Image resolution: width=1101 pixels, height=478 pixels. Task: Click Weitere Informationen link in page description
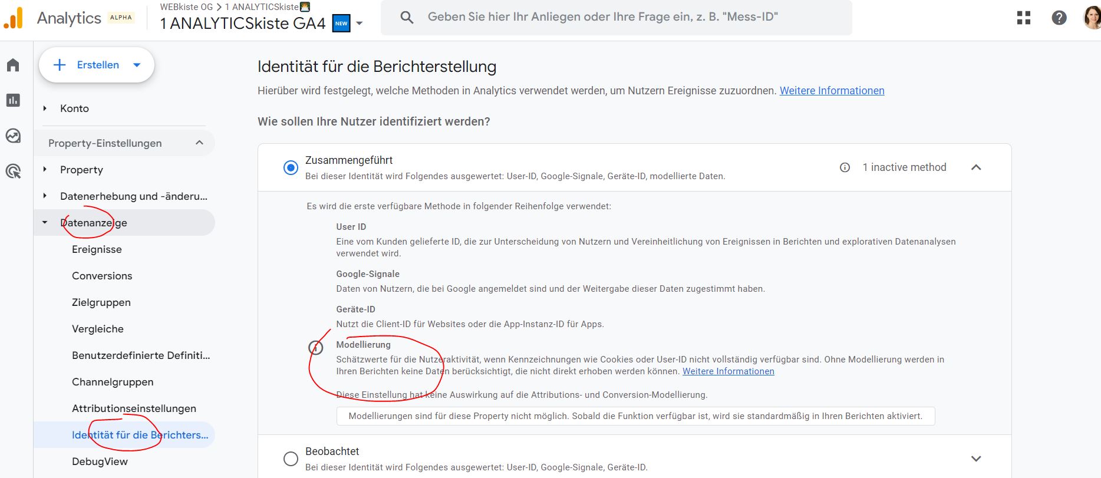(832, 91)
